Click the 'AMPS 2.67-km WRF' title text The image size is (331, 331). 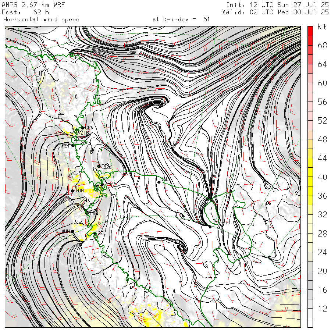pos(33,5)
